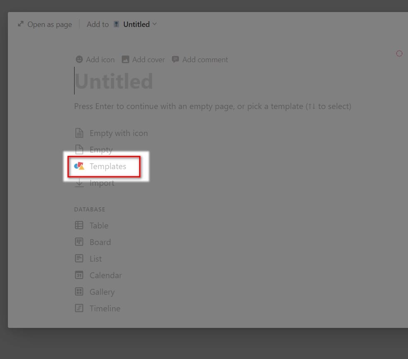Click the Untitled page title field
This screenshot has width=408, height=359.
point(114,81)
